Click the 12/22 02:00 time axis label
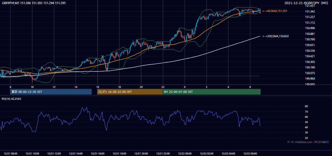332x156 pixels. point(207,154)
